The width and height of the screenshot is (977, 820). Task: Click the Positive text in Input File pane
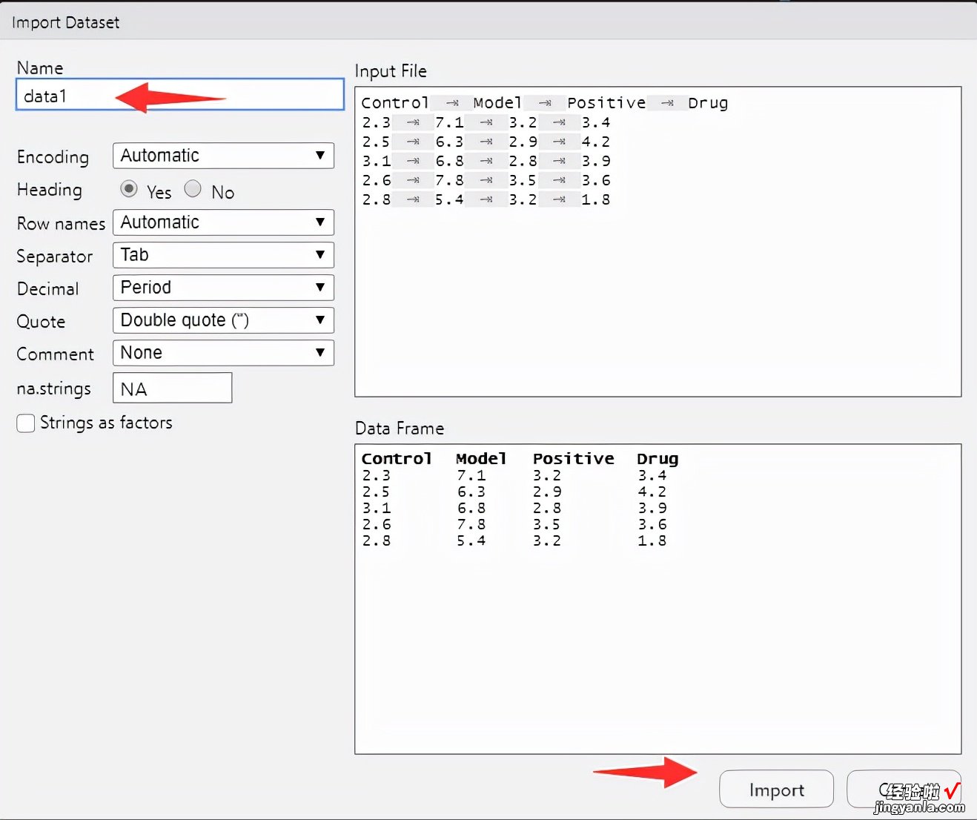pos(606,103)
